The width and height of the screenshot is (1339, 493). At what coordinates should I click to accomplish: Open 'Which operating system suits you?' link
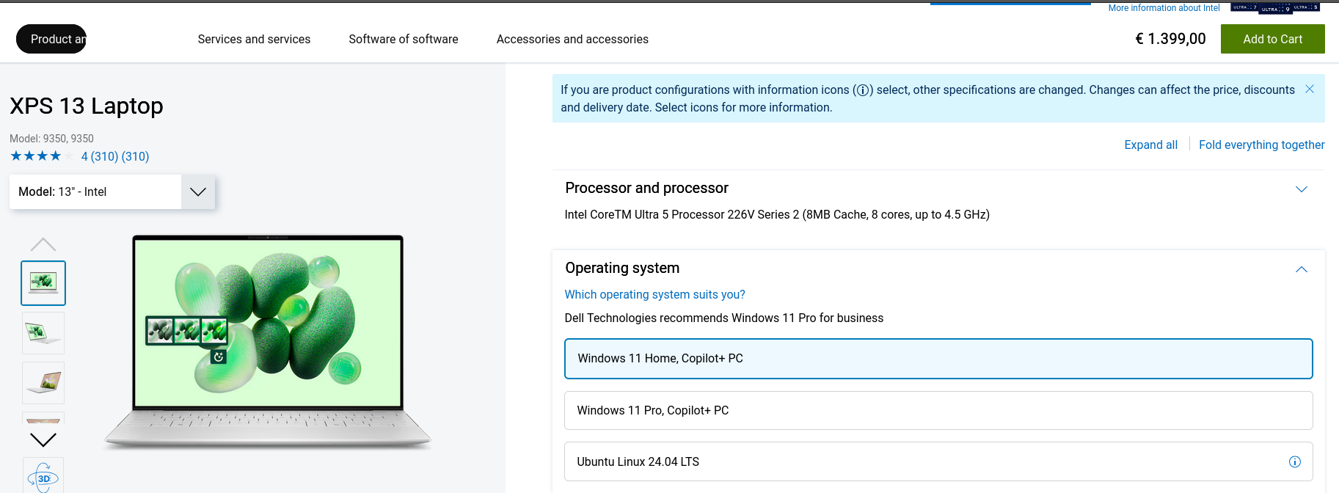tap(654, 294)
